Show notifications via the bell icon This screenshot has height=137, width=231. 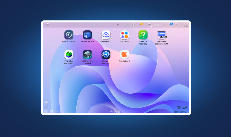140,25
